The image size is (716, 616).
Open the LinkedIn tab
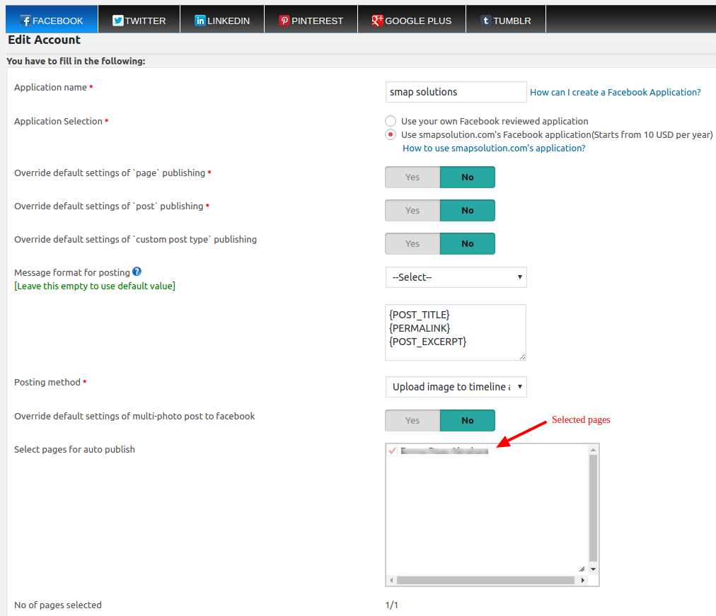point(222,19)
